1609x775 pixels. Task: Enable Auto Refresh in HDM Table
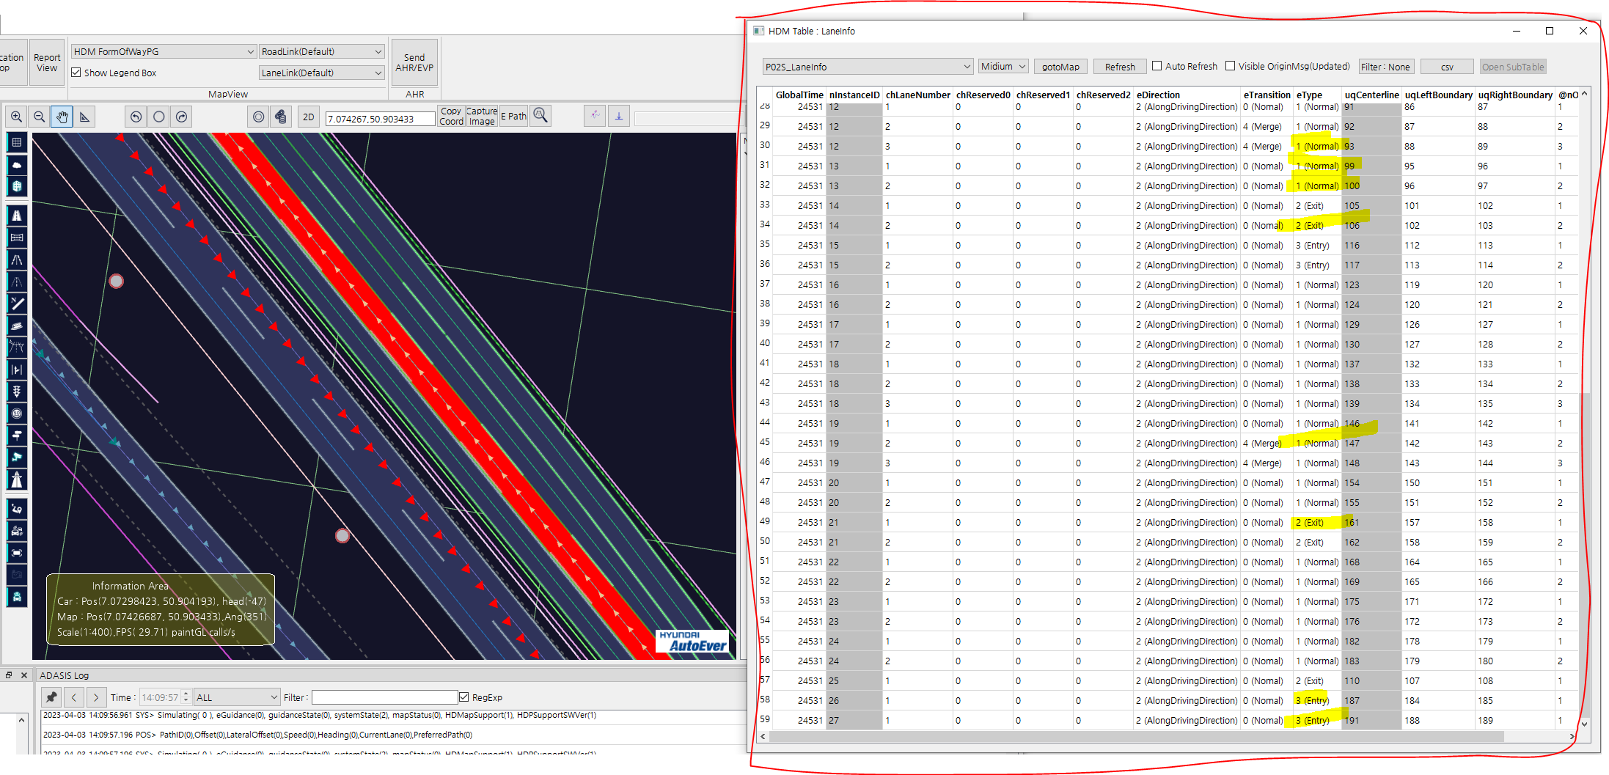point(1157,65)
